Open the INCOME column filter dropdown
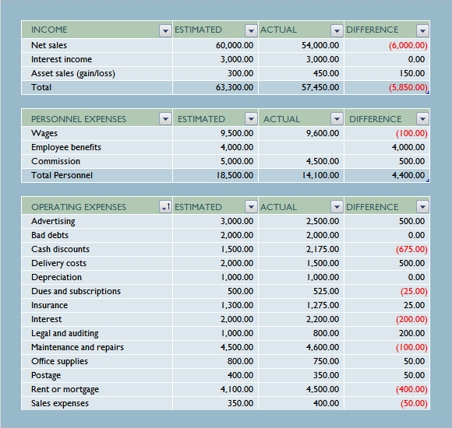The height and width of the screenshot is (428, 452). click(165, 30)
